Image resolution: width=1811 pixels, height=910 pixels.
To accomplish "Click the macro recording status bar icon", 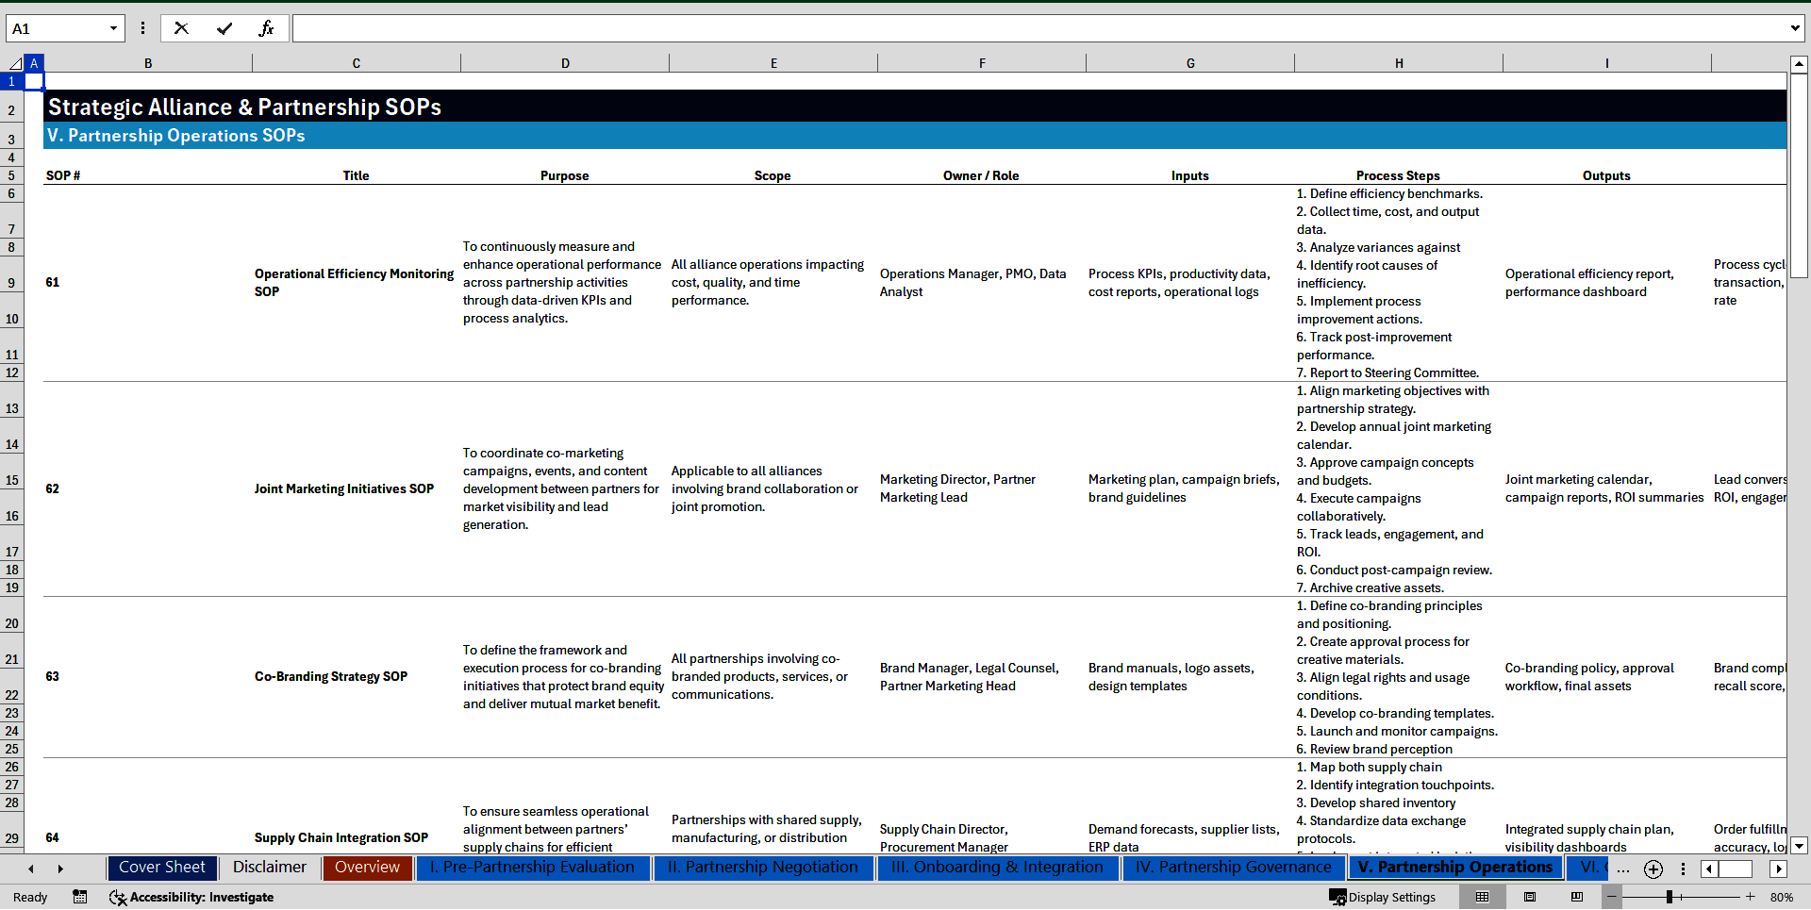I will tap(80, 897).
